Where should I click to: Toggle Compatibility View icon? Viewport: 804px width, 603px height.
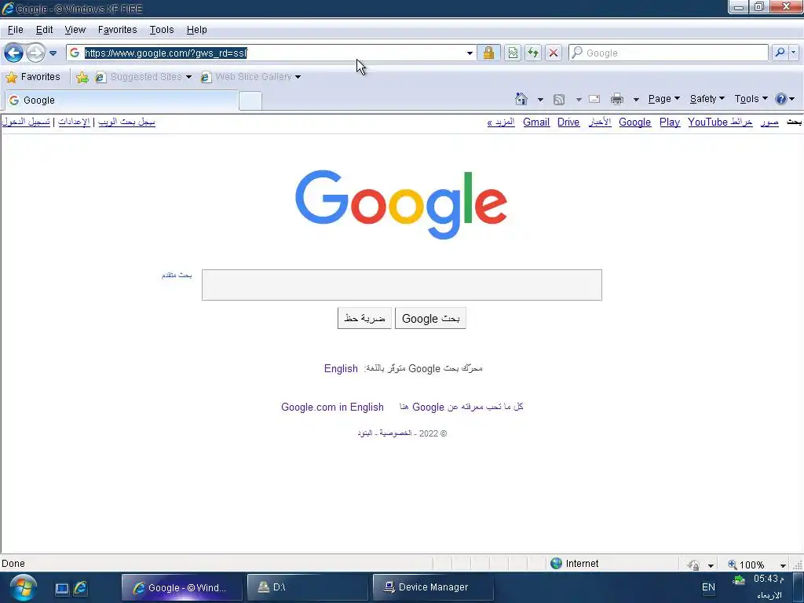[513, 53]
